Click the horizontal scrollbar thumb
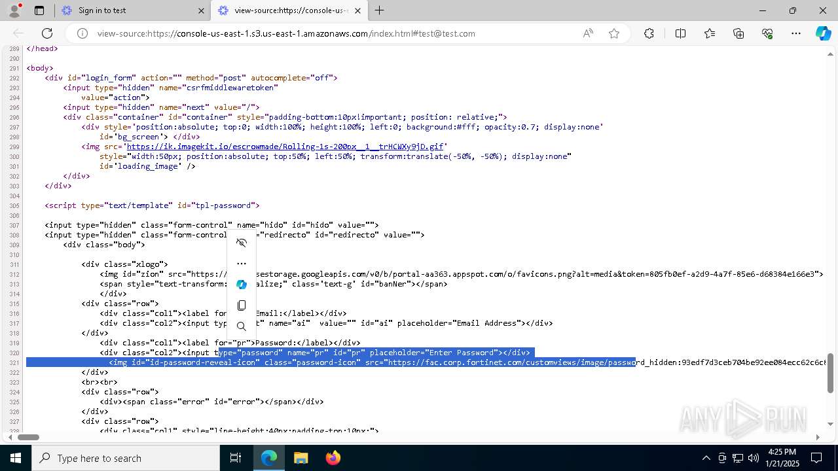838x471 pixels. pyautogui.click(x=28, y=437)
